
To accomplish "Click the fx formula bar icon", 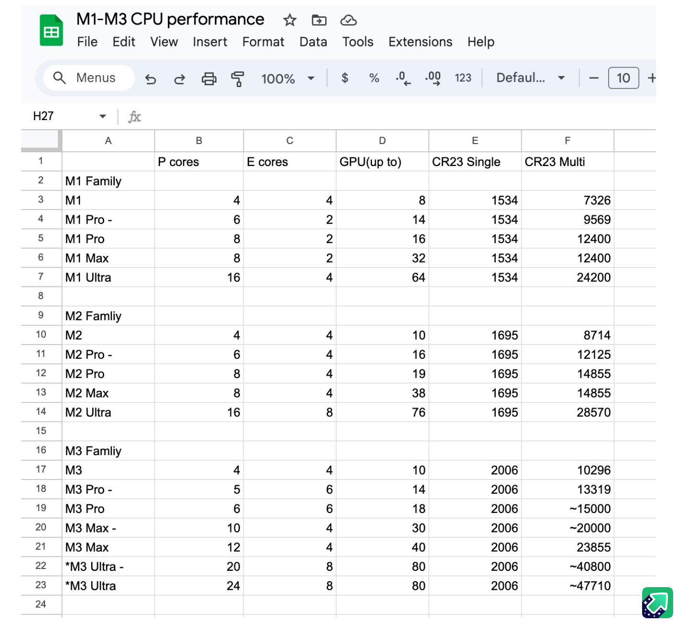I will [x=134, y=117].
